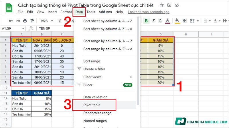Click the document title text

[86, 5]
